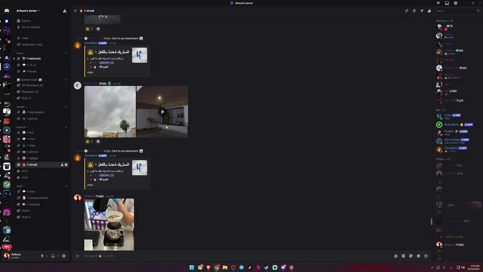The width and height of the screenshot is (483, 272).
Task: Open input device options arrow beside microphone
Action: tap(47, 256)
